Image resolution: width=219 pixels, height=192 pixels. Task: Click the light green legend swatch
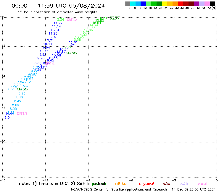tap(149, 4)
